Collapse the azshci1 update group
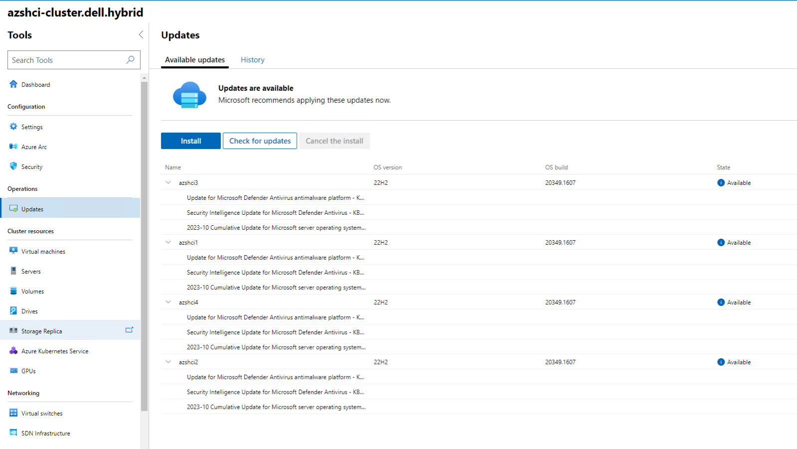The image size is (797, 449). (169, 242)
